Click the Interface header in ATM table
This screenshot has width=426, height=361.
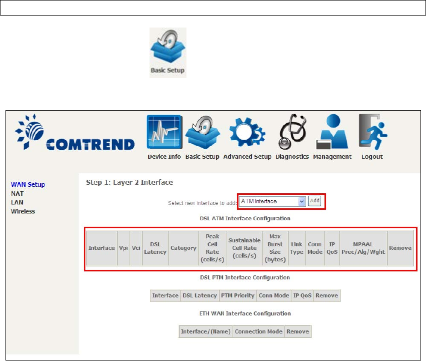[101, 248]
